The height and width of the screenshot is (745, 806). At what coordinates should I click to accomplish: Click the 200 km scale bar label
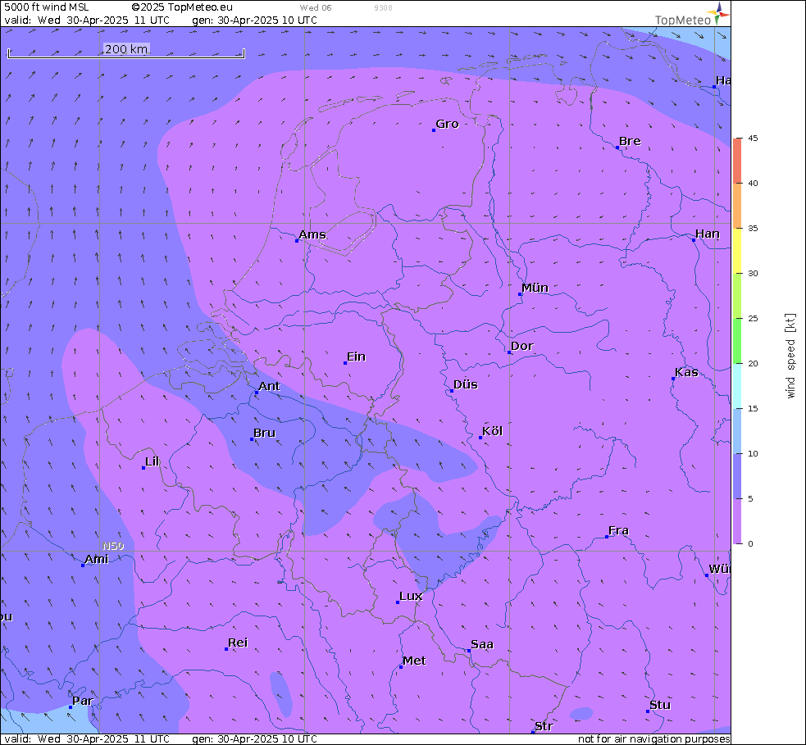pos(126,49)
